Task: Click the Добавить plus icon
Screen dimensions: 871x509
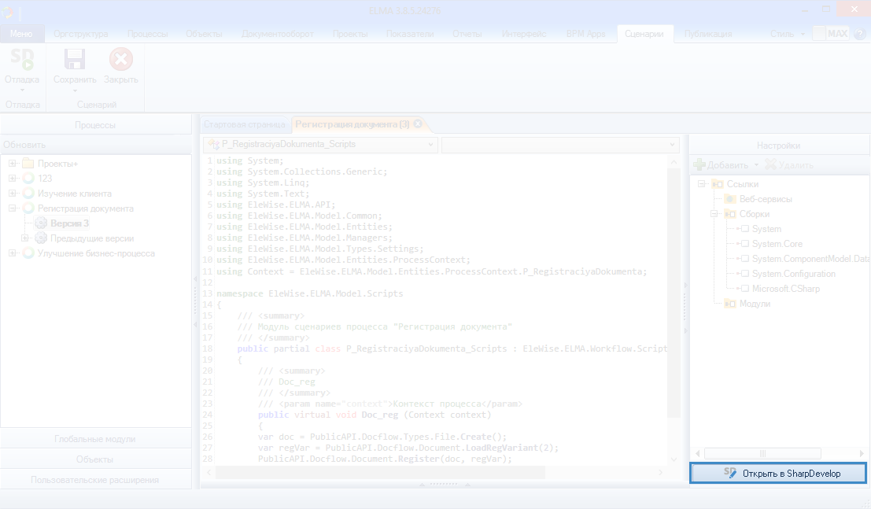Action: tap(699, 165)
